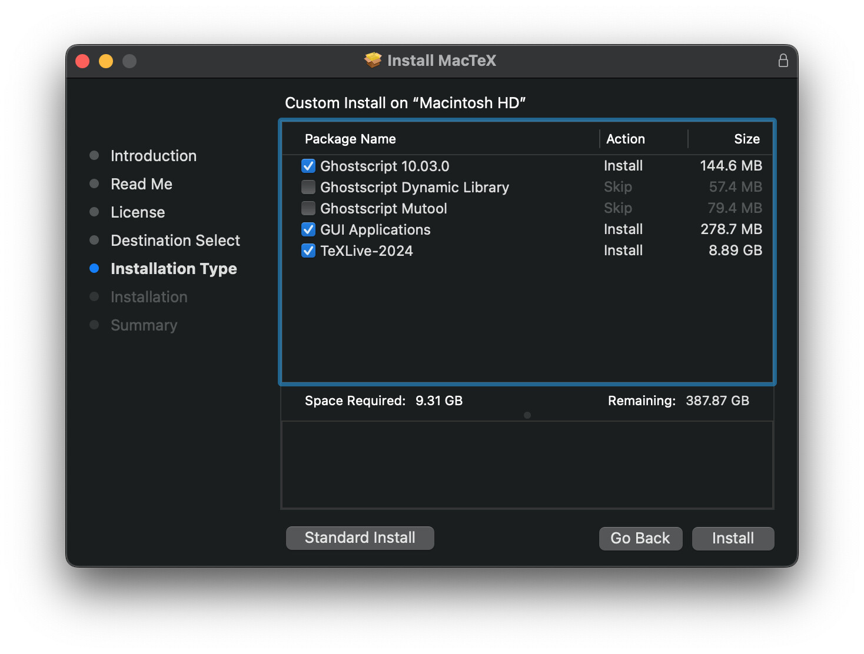Screen dimensions: 864x654
Task: Deselect the TeXLive-2024 package checkbox
Action: [308, 251]
